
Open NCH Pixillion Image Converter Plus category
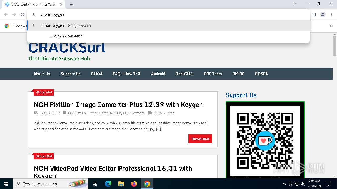pyautogui.click(x=95, y=113)
